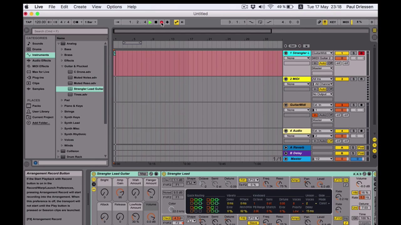
Task: Deactivate track 2 MIDI activator
Action: tap(342, 79)
